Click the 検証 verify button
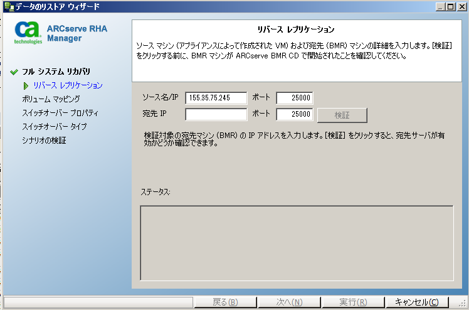The image size is (469, 310). point(342,115)
